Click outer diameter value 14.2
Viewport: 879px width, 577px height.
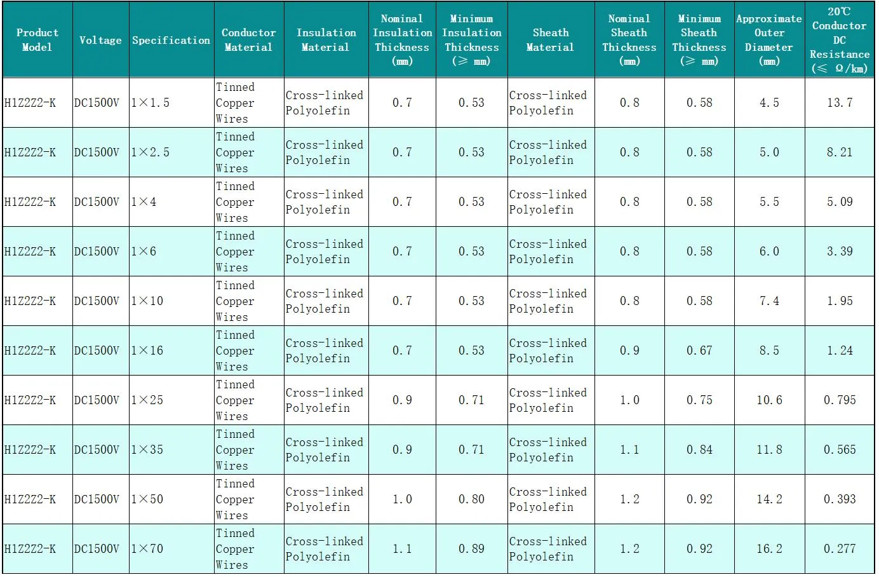pyautogui.click(x=769, y=499)
